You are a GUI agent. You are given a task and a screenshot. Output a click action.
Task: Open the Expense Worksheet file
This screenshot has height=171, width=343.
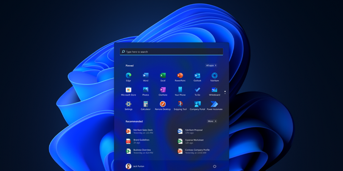click(191, 141)
